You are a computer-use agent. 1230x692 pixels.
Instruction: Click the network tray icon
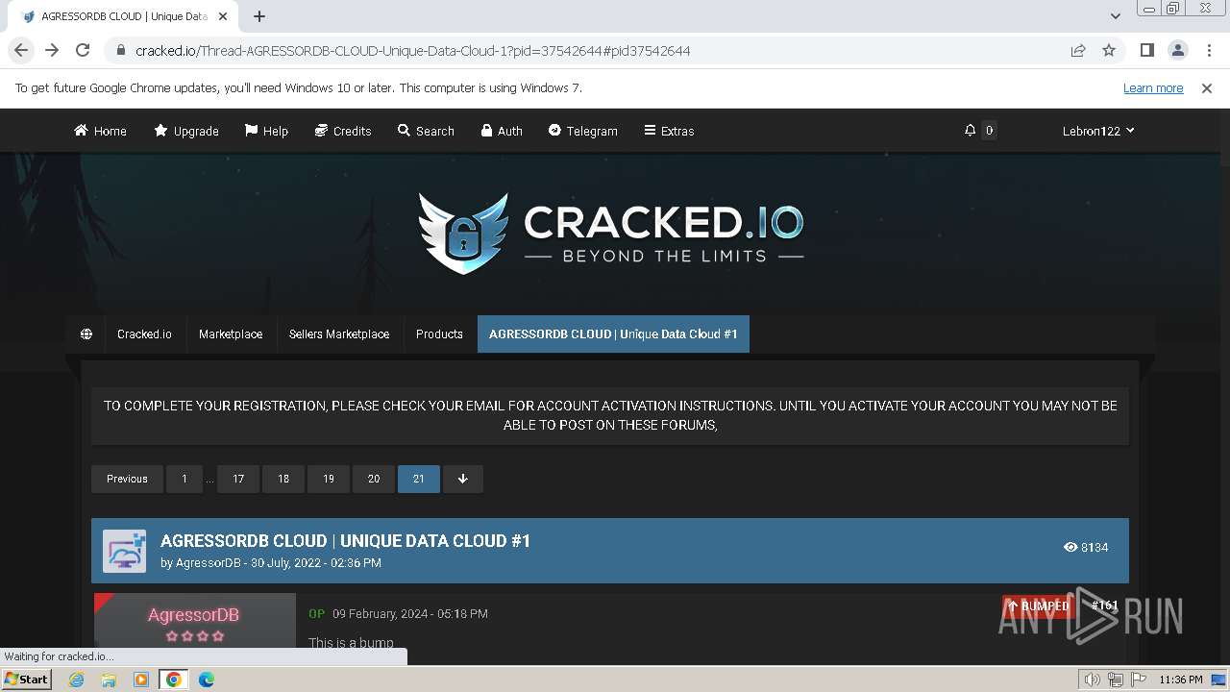coord(1115,680)
